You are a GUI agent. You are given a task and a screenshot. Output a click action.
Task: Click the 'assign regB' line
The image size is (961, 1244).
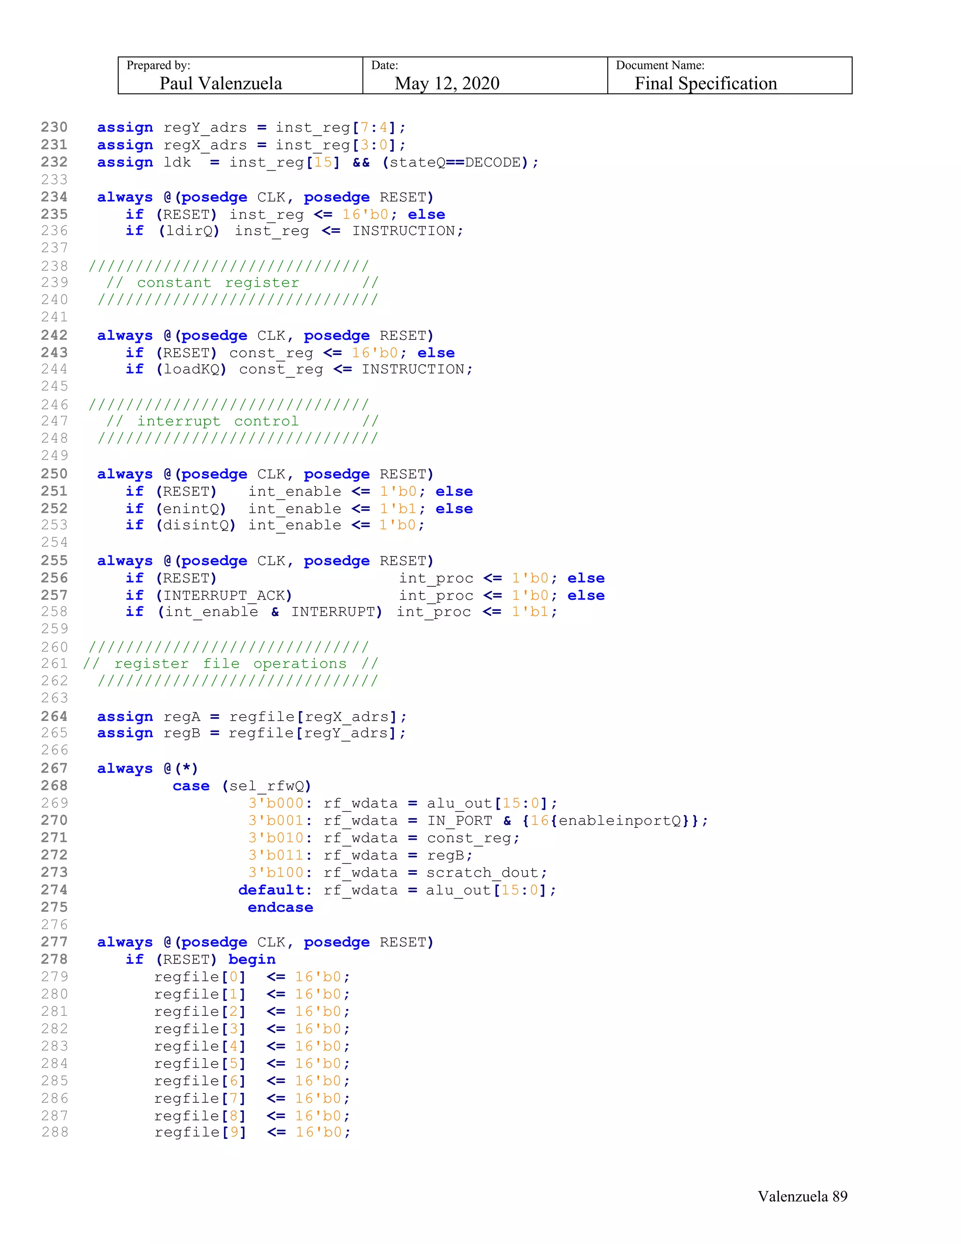coord(252,733)
